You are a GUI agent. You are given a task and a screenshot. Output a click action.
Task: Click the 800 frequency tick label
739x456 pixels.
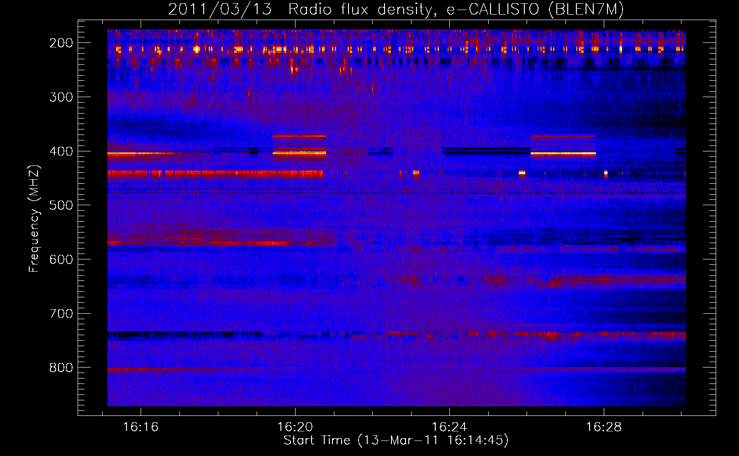pyautogui.click(x=61, y=368)
